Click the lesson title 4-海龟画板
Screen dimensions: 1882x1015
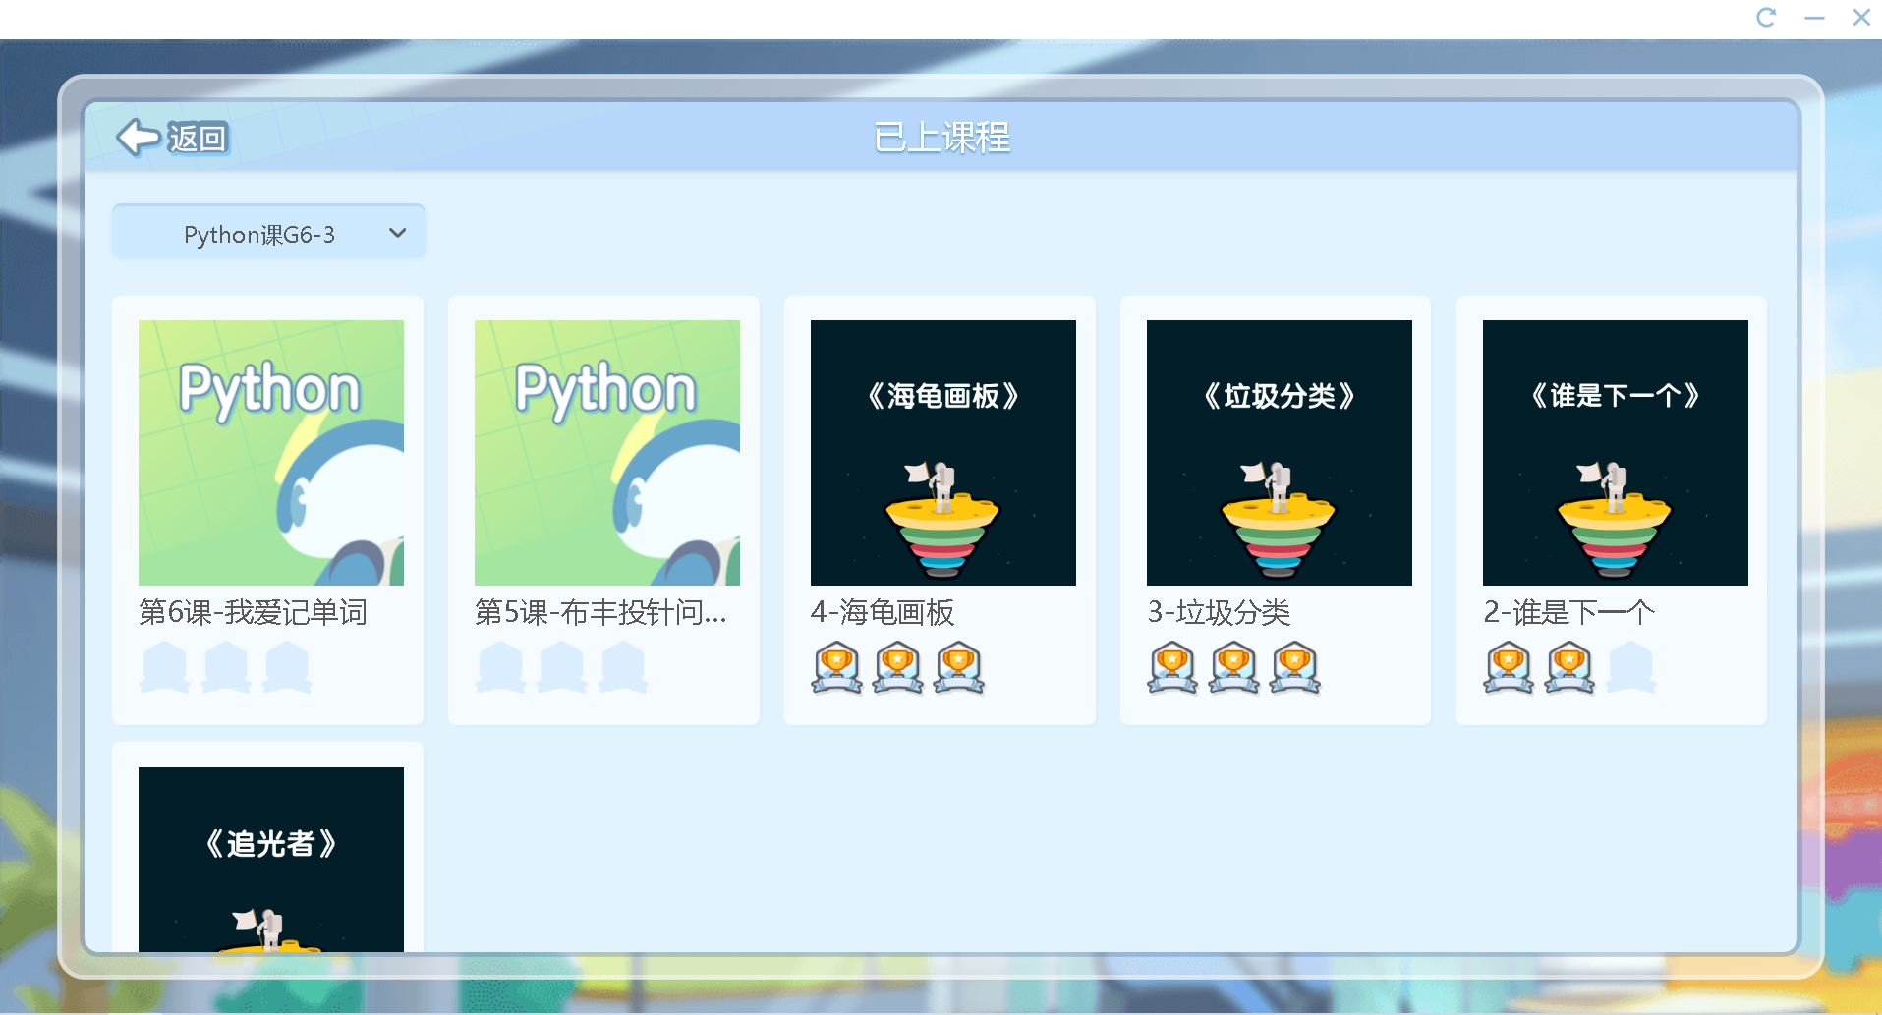click(883, 612)
